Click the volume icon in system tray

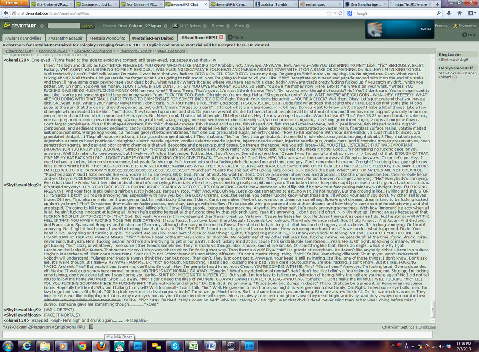click(441, 346)
